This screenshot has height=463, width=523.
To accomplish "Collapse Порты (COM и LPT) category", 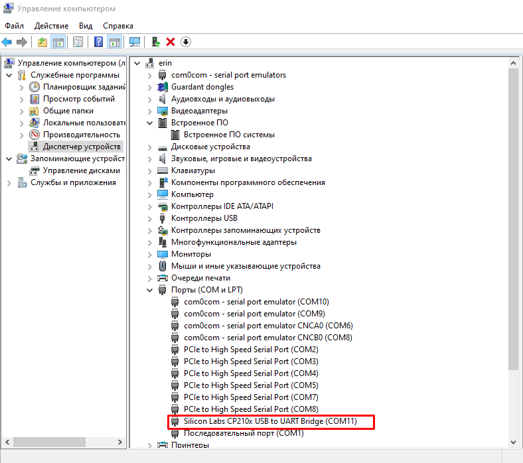I will pos(150,290).
